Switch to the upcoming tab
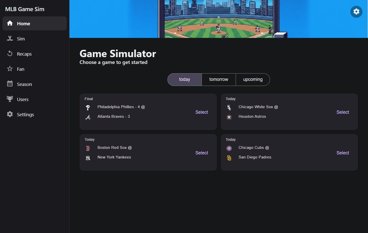The height and width of the screenshot is (233, 368). [253, 80]
